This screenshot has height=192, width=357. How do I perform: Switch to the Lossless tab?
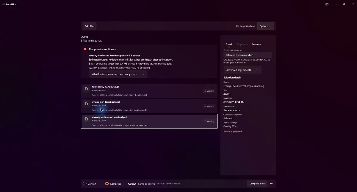click(x=256, y=44)
